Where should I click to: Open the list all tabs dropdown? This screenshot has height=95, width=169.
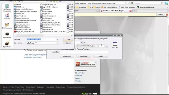tap(168, 11)
